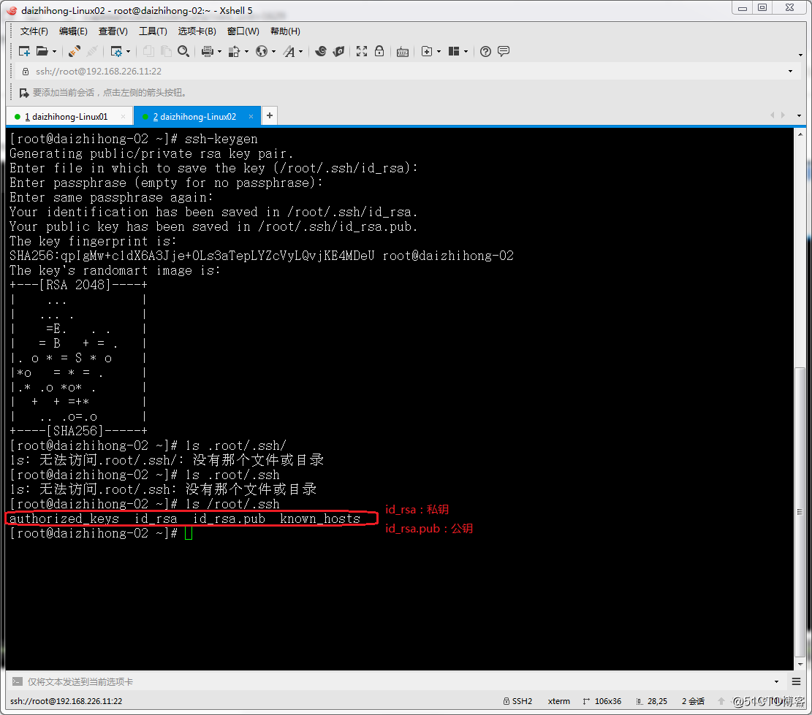Screen dimensions: 812x715
Task: Expand the address bar history dropdown
Action: coord(790,72)
